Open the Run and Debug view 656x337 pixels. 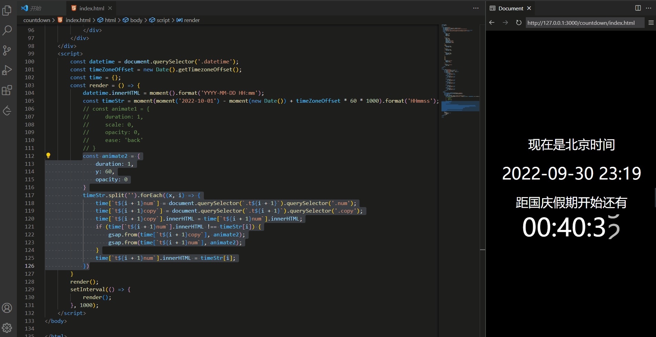click(7, 70)
